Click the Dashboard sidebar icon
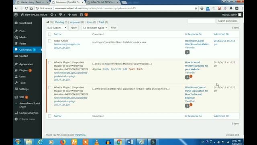The height and width of the screenshot is (145, 257). (16, 23)
